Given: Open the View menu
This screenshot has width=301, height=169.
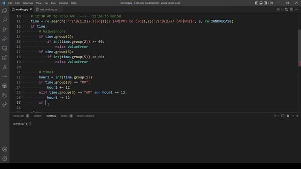Looking at the screenshot, I should [x=39, y=3].
